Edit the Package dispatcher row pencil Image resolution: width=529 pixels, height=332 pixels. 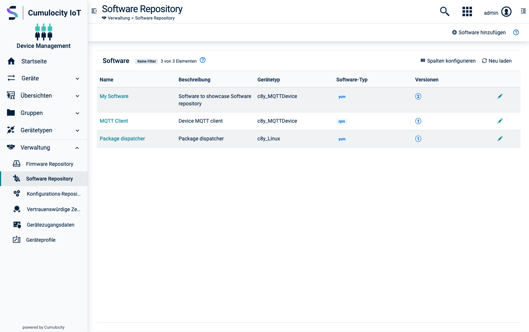(500, 139)
